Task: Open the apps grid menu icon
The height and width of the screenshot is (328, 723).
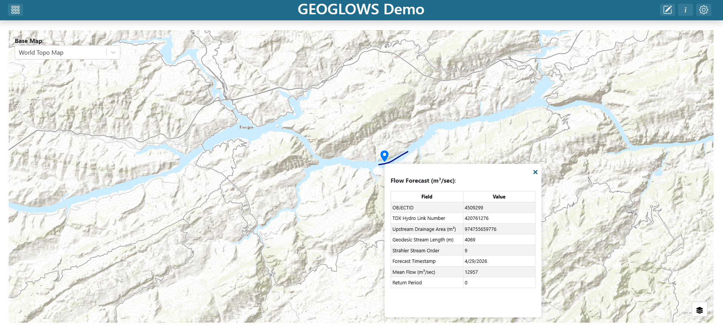Action: (x=15, y=10)
